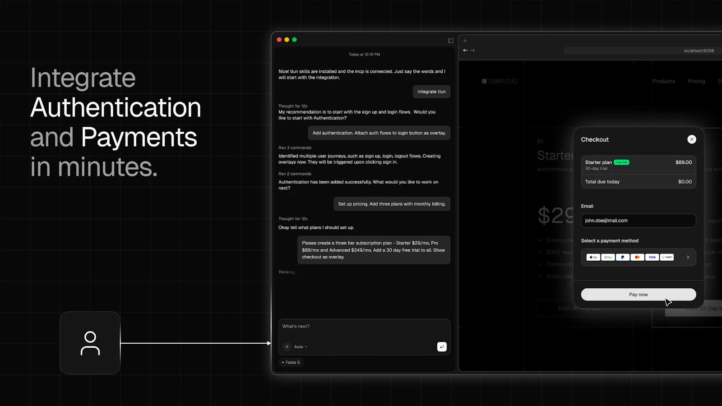Click the Today at 12:15 PM timestamp
722x406 pixels.
click(x=364, y=55)
